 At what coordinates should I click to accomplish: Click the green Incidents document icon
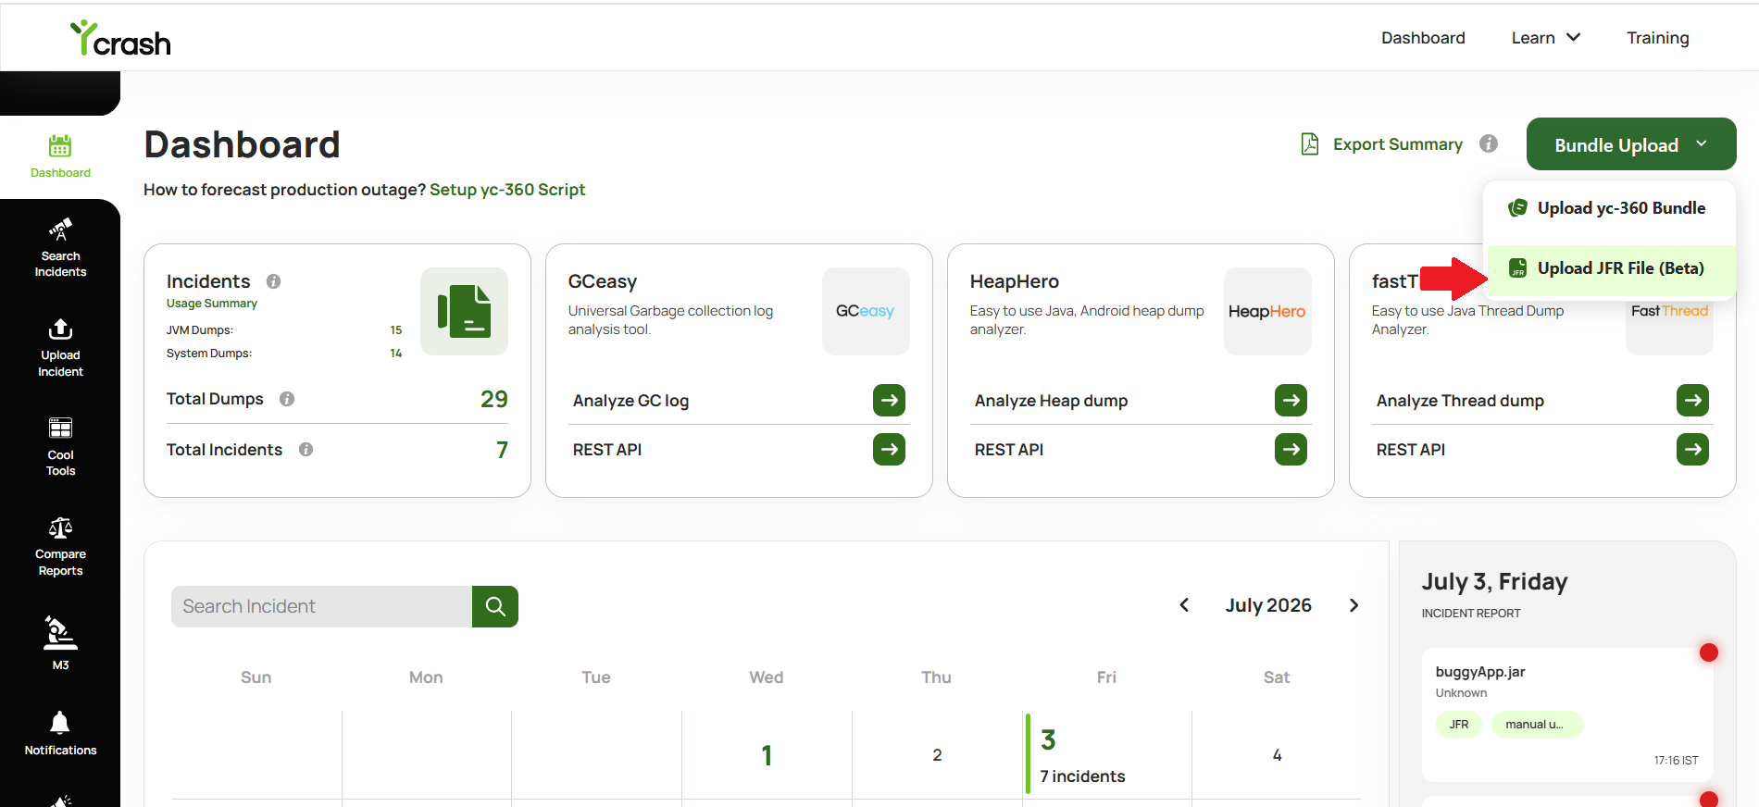tap(464, 311)
